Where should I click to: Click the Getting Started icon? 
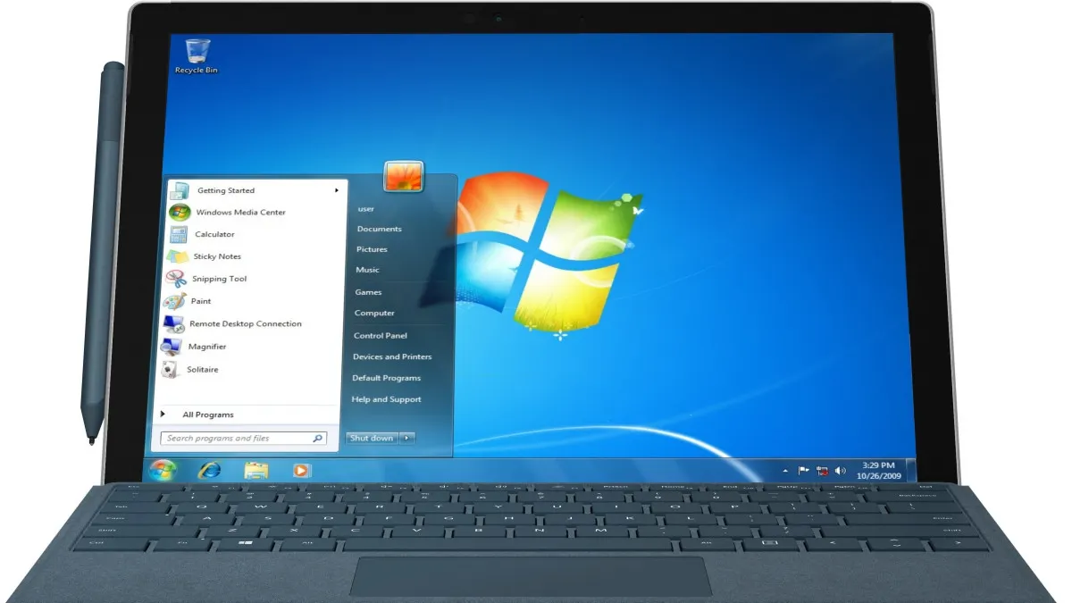(x=180, y=190)
